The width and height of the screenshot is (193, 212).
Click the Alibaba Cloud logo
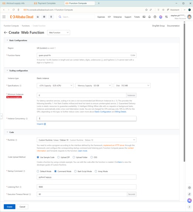pyautogui.click(x=22, y=17)
